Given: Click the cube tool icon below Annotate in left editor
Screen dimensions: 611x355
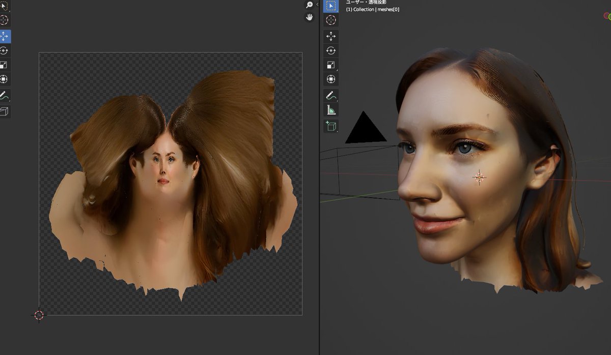Looking at the screenshot, I should [x=4, y=111].
